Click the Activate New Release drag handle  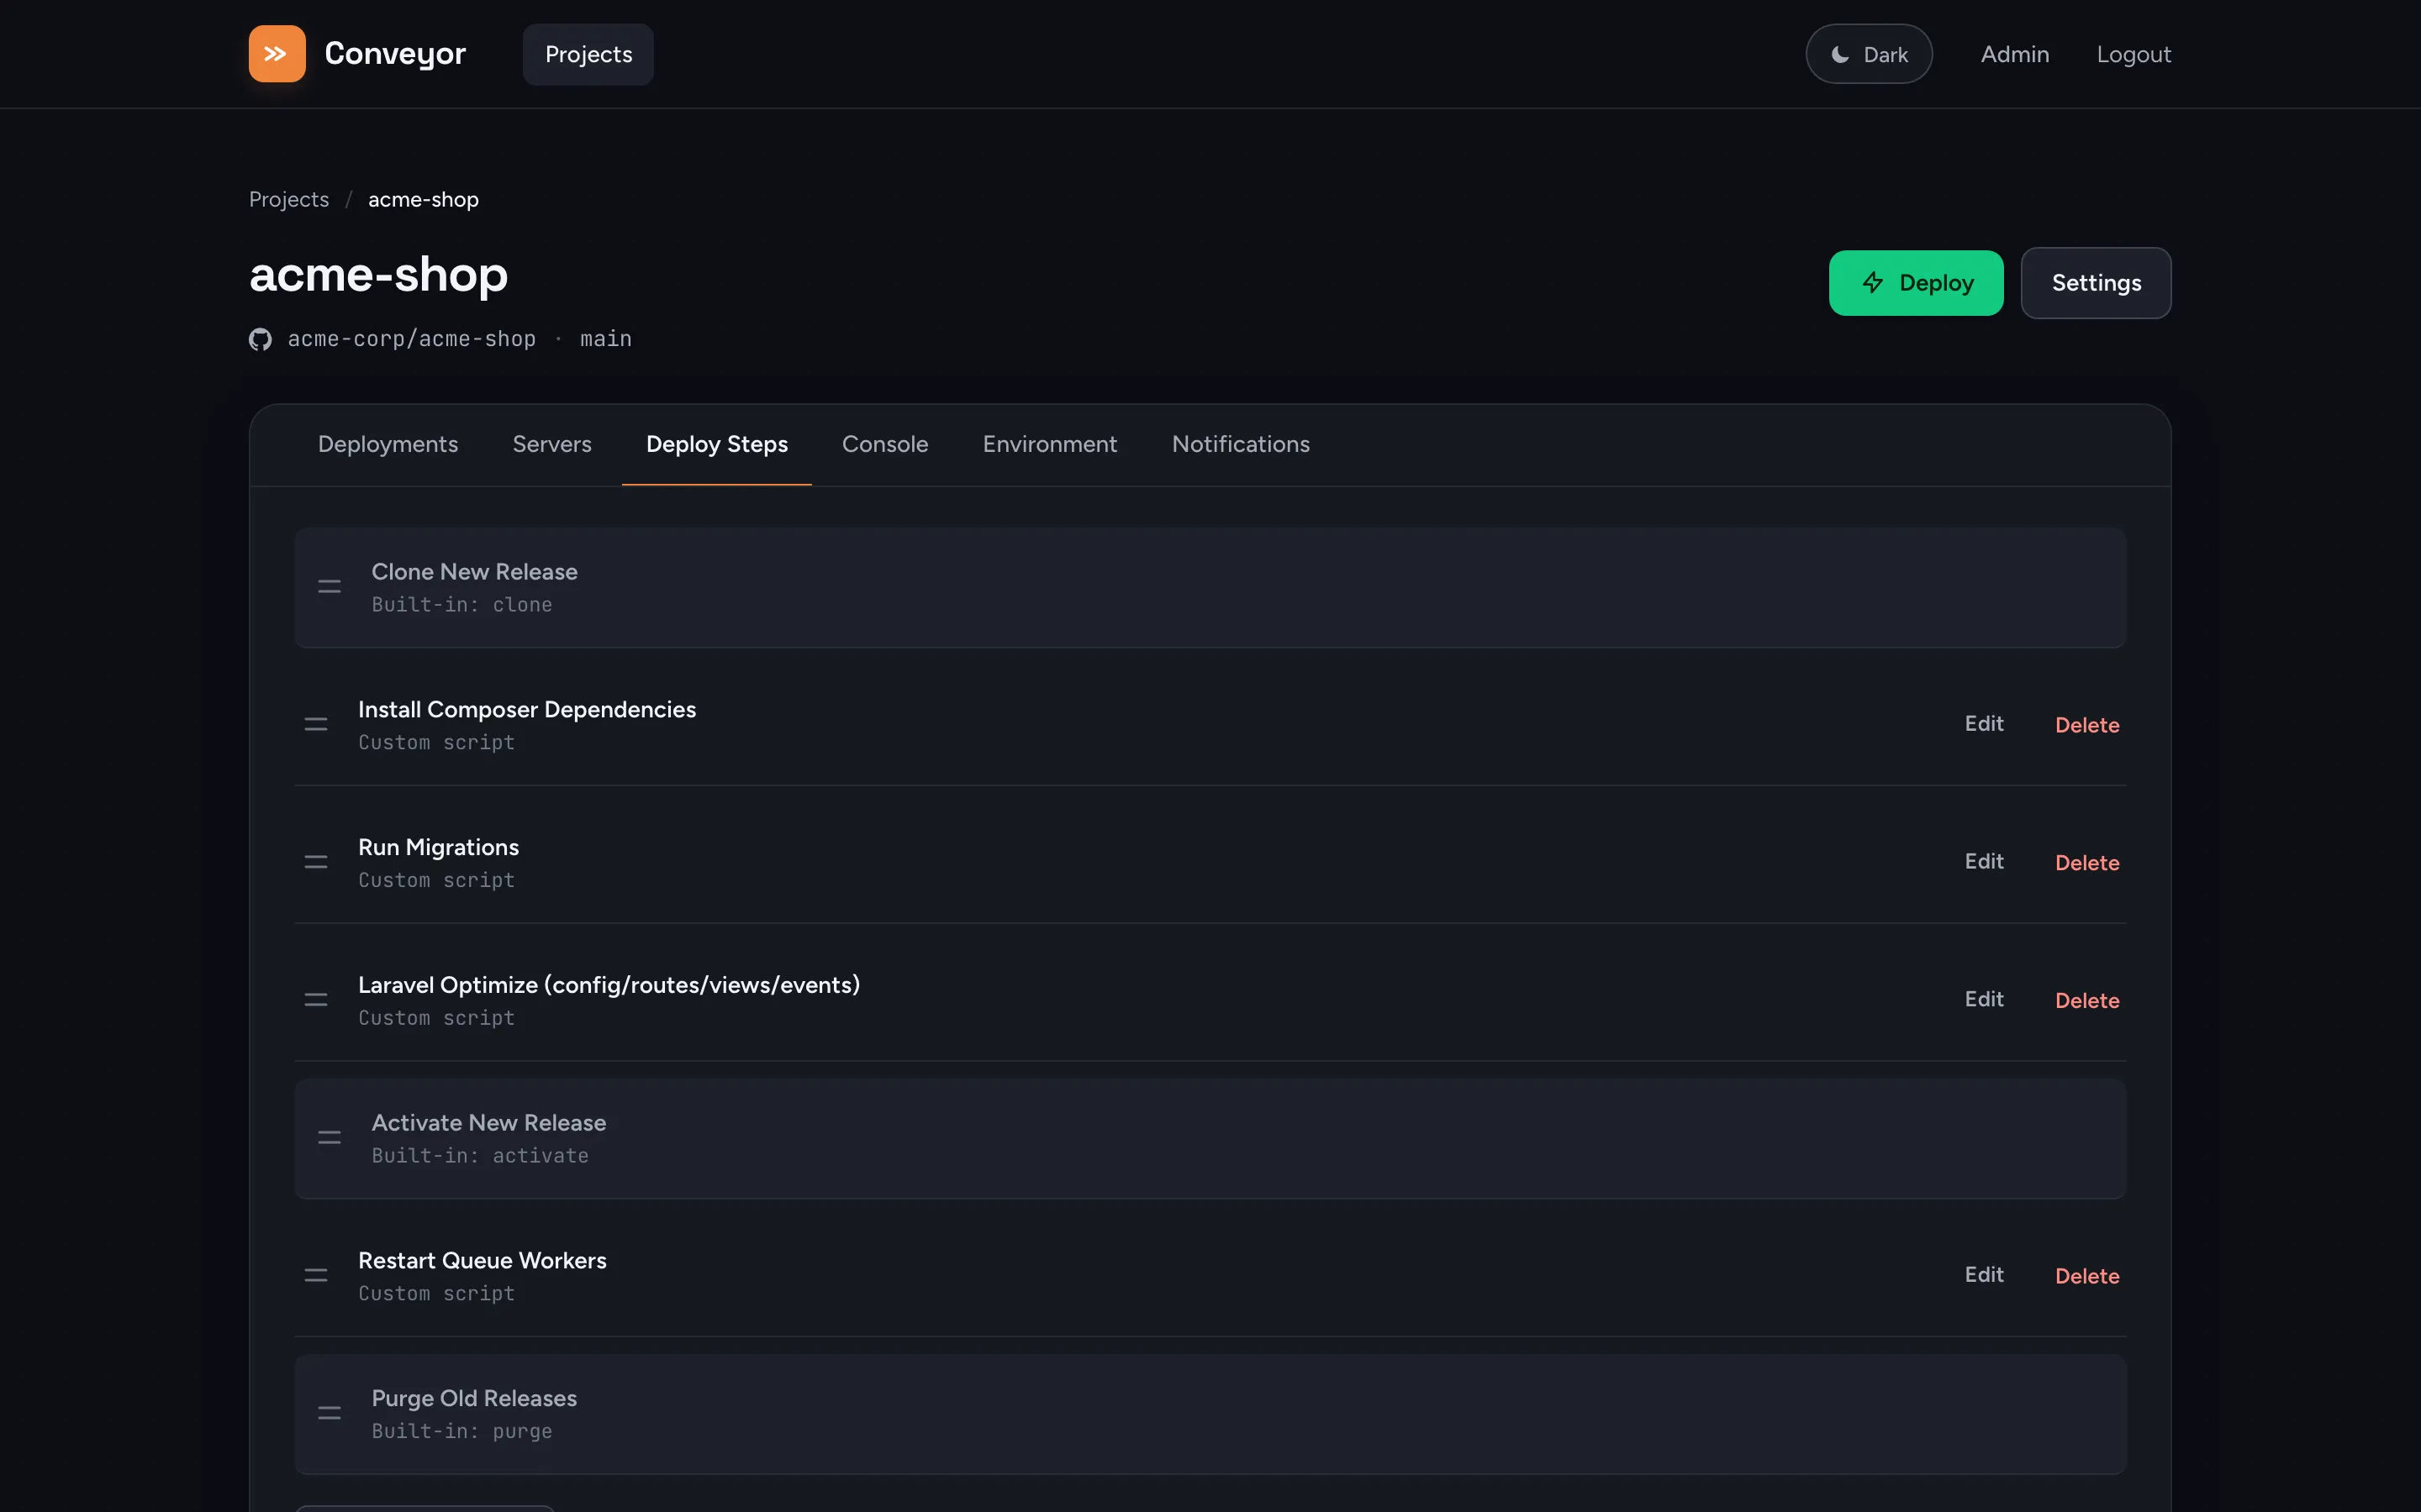330,1138
